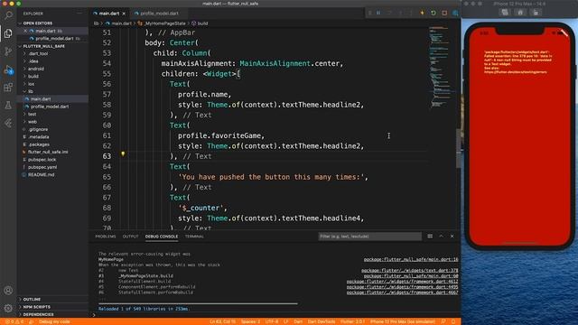Open the Source Control view

(8, 51)
